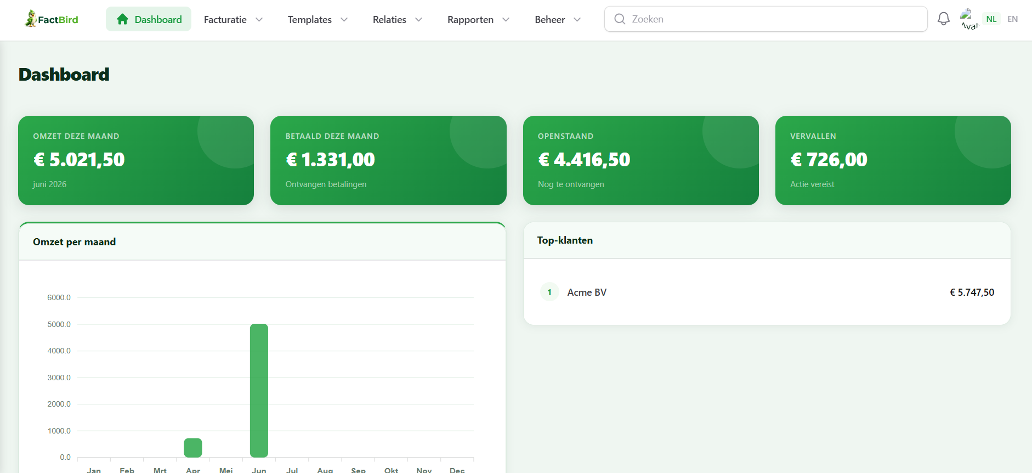Click the Dashboard page title
Image resolution: width=1032 pixels, height=473 pixels.
[x=64, y=75]
